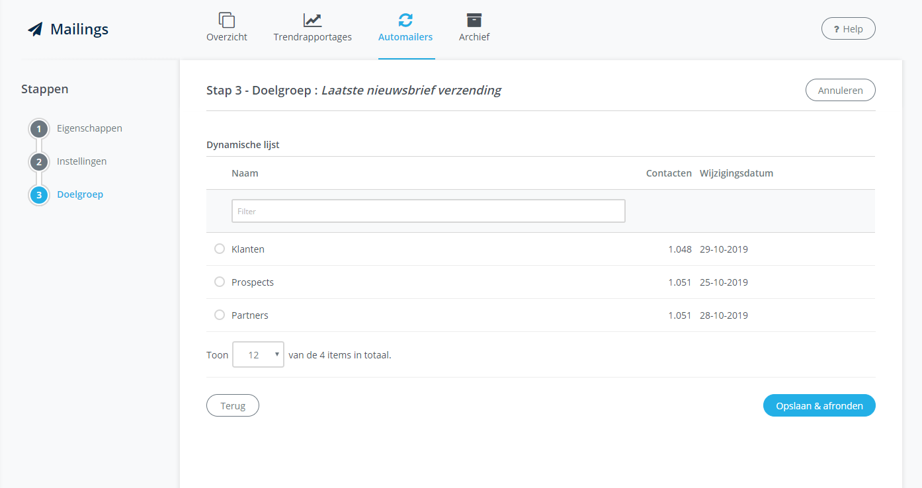Open the Doelgroep step link
Image resolution: width=922 pixels, height=488 pixels.
click(x=80, y=194)
